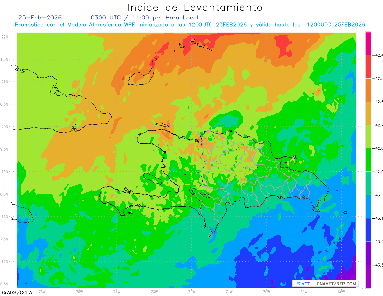
Task: Pick the dark orange swatch between -42.5 and -42.6
Action: [368, 90]
